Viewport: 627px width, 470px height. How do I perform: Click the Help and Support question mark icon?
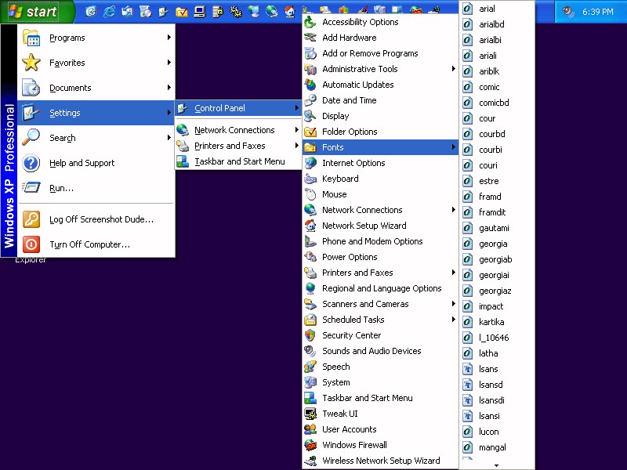[31, 163]
